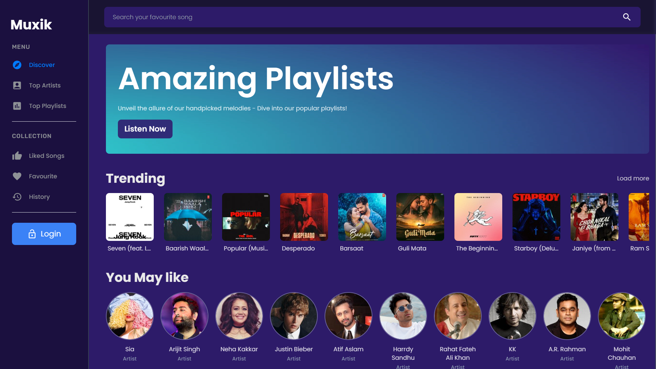Click the Liked Songs thumbs-up icon
Image resolution: width=656 pixels, height=369 pixels.
17,155
